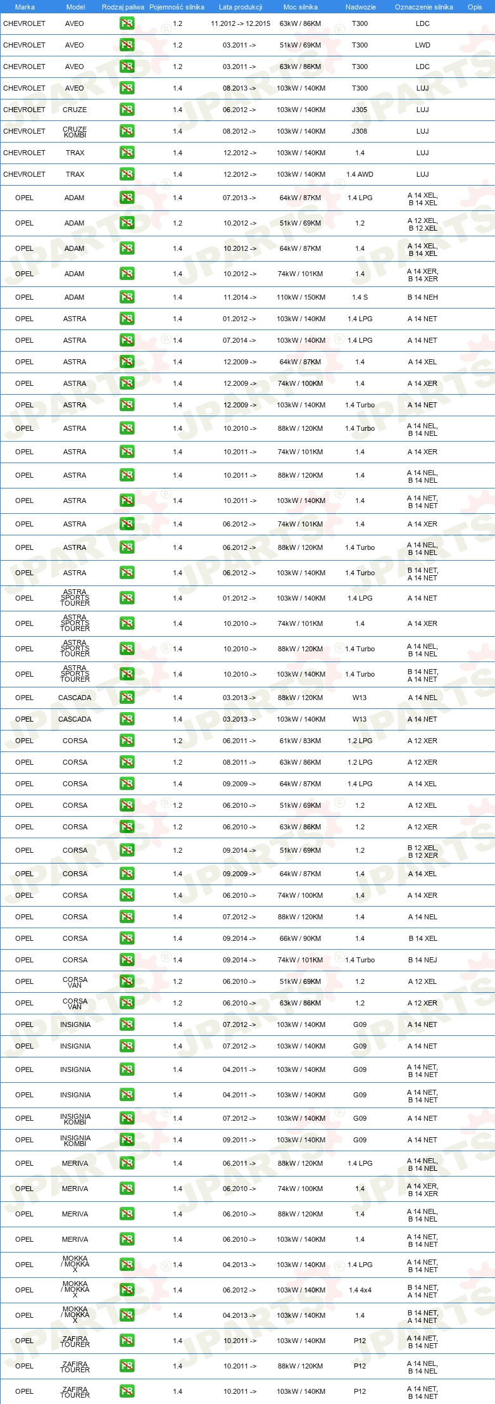Click the petrol icon in Opel Adam 1.4 LPG row
Image resolution: width=495 pixels, height=1404 pixels.
click(x=127, y=198)
